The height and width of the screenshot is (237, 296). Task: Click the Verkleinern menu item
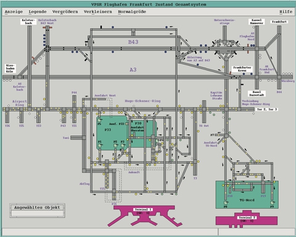(x=98, y=12)
